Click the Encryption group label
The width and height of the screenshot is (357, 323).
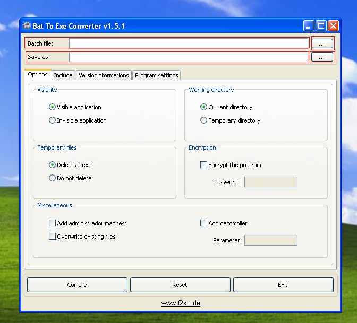(x=202, y=147)
